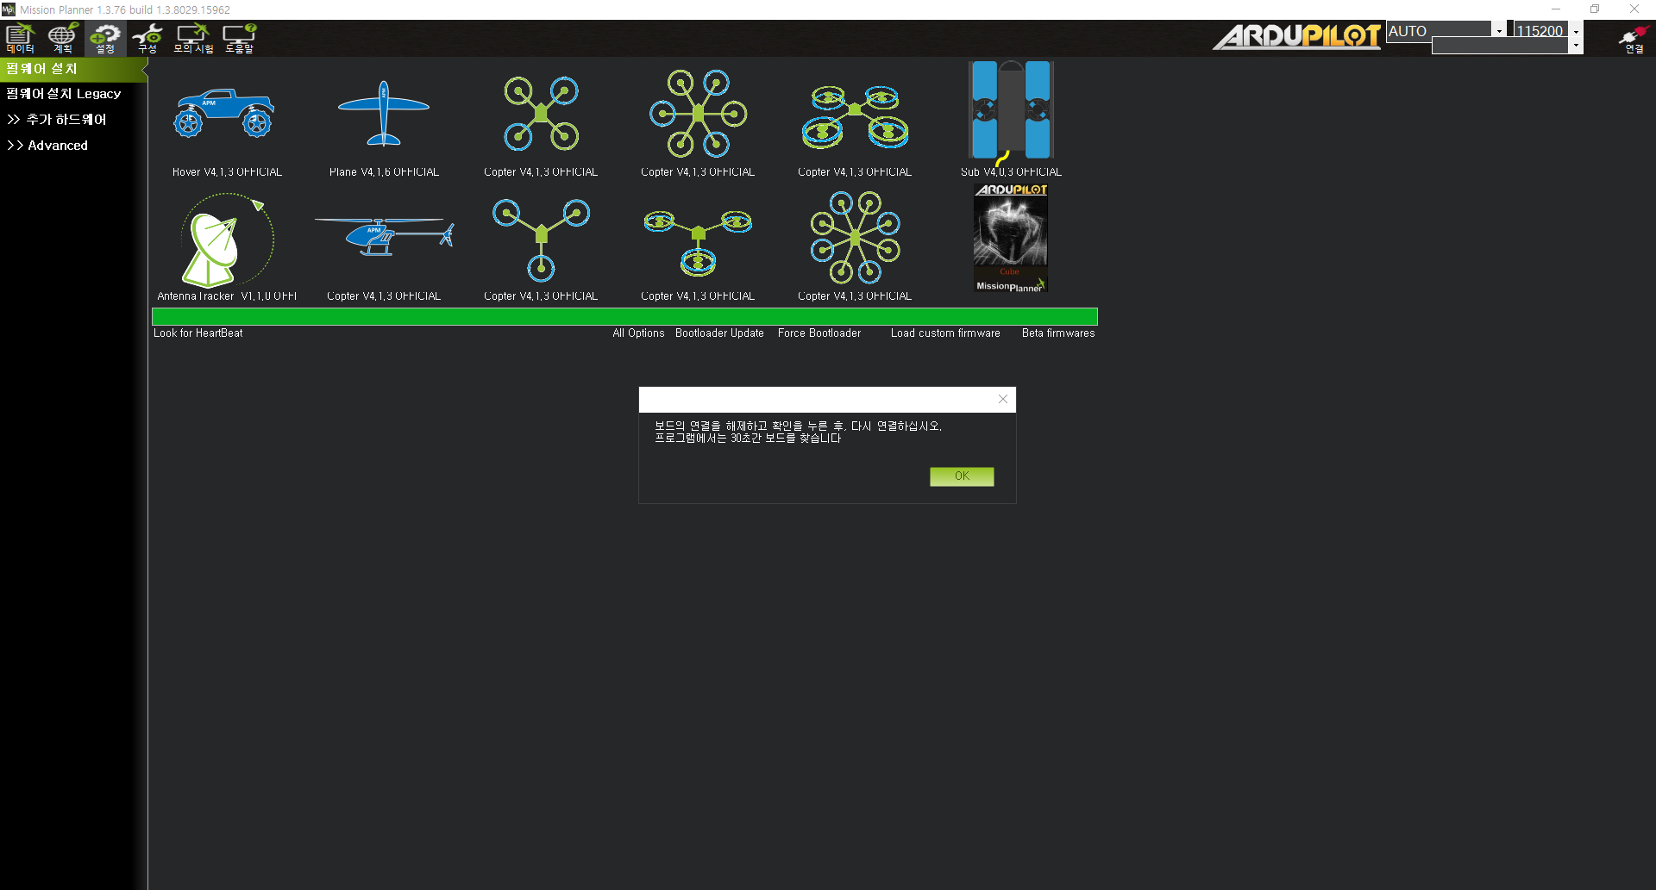Select 펌웨어 설치 Legacy in sidebar

pos(64,93)
